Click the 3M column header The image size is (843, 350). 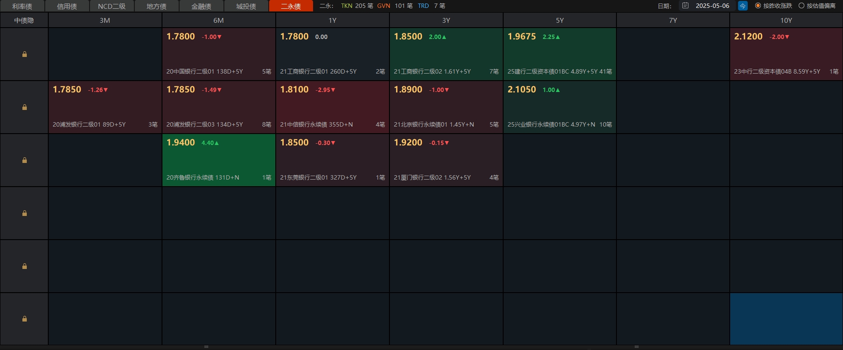pos(105,21)
